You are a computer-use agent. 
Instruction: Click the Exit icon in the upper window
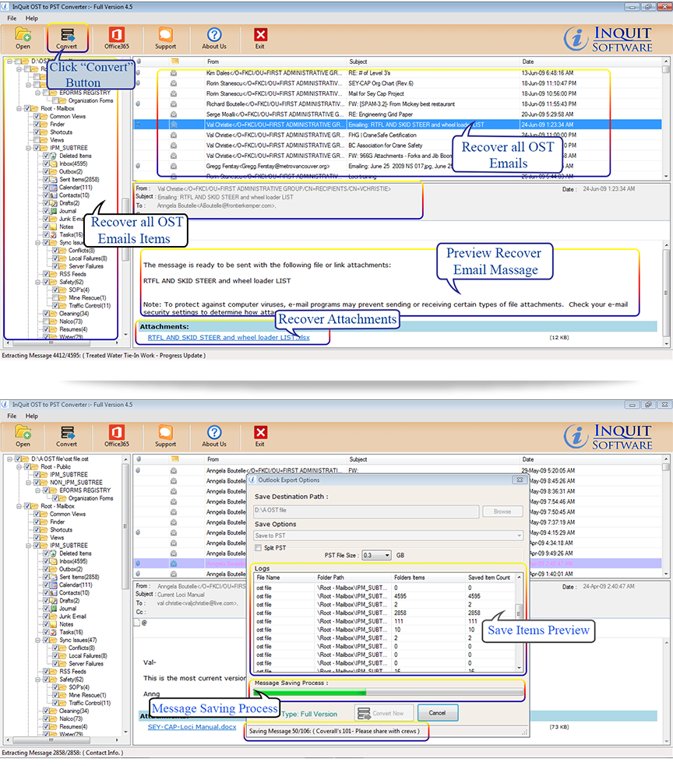260,35
